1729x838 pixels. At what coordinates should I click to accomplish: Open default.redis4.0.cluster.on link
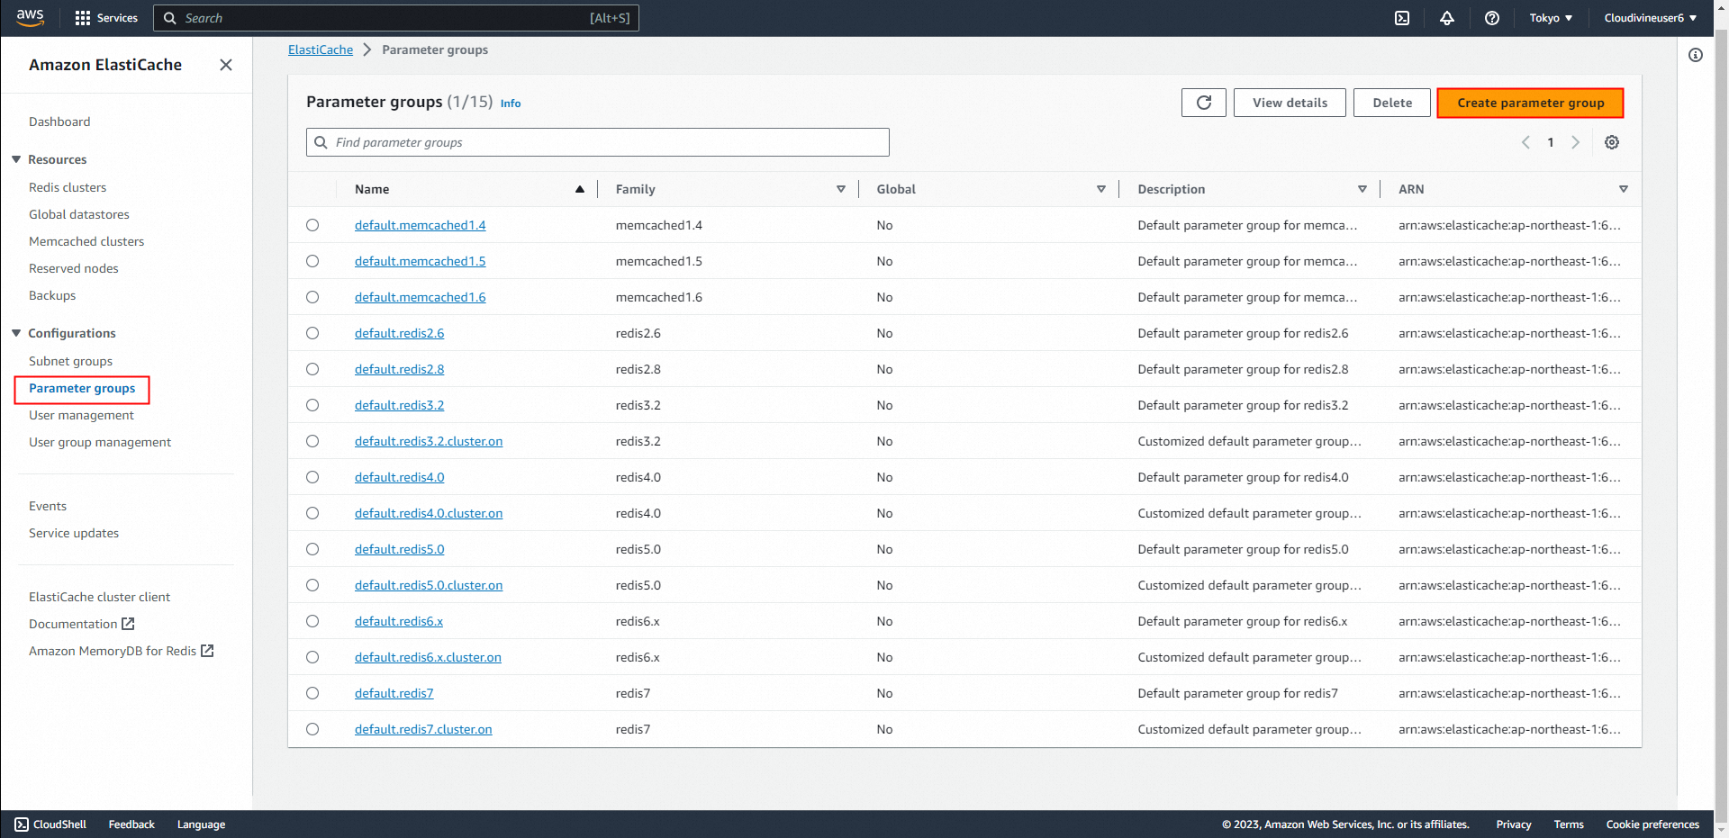click(429, 513)
